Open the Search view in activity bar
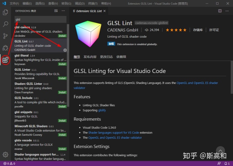This screenshot has width=233, height=166. (6, 24)
